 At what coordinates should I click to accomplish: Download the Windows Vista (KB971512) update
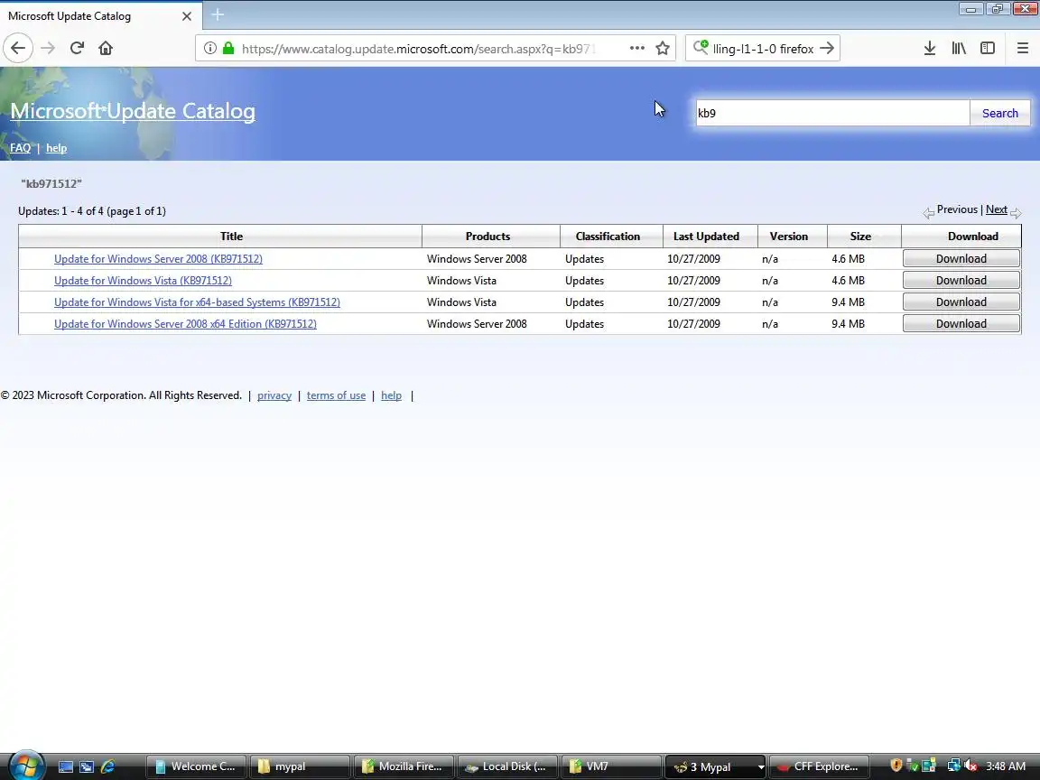(961, 281)
